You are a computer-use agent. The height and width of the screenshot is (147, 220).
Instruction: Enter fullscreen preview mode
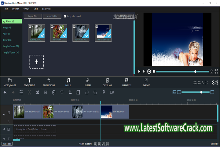216,71
